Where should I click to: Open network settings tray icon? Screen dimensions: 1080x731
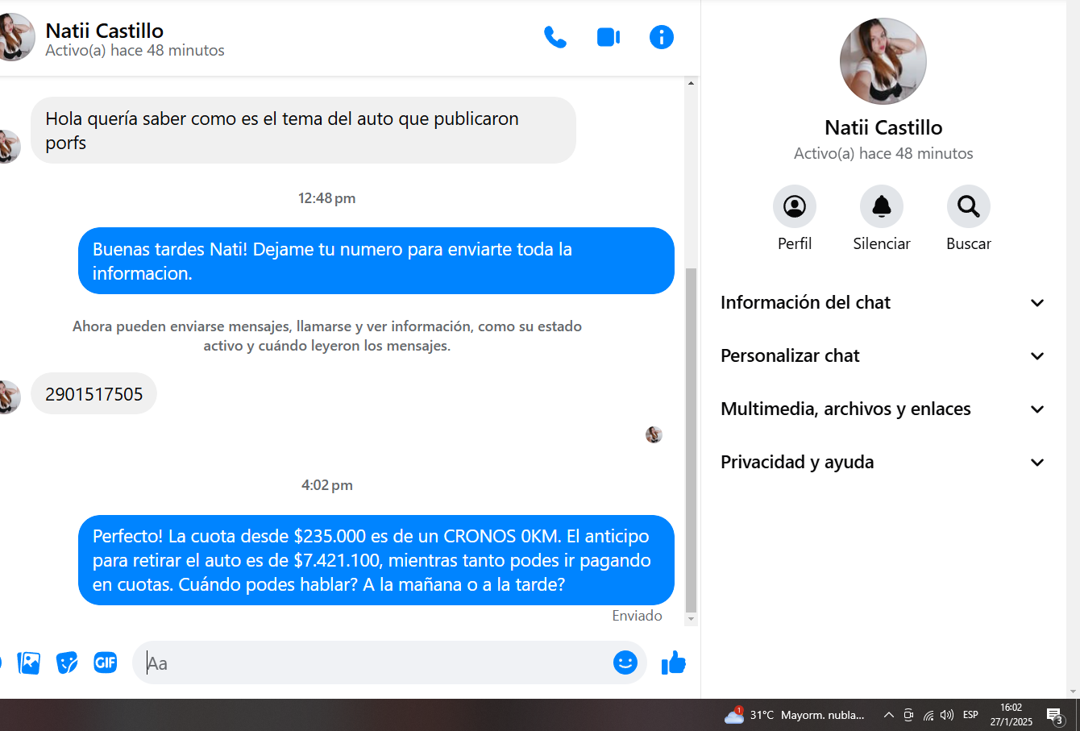pyautogui.click(x=928, y=715)
